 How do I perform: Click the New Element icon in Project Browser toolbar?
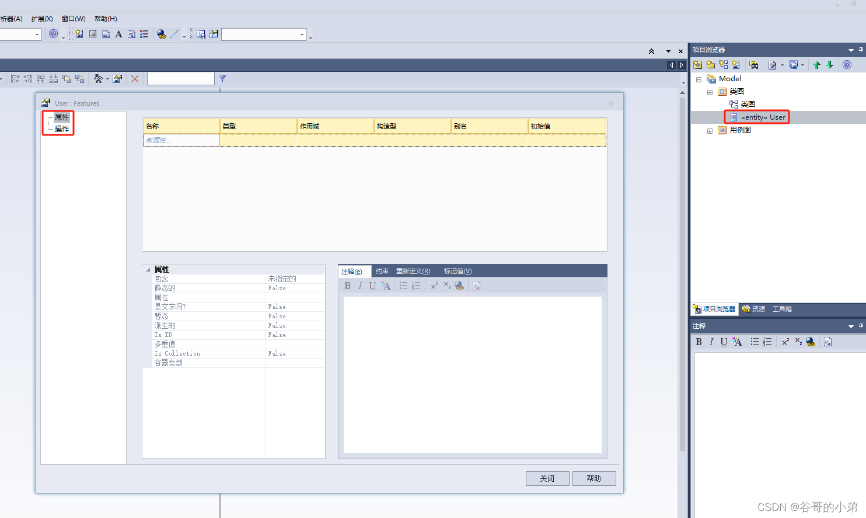click(x=736, y=65)
